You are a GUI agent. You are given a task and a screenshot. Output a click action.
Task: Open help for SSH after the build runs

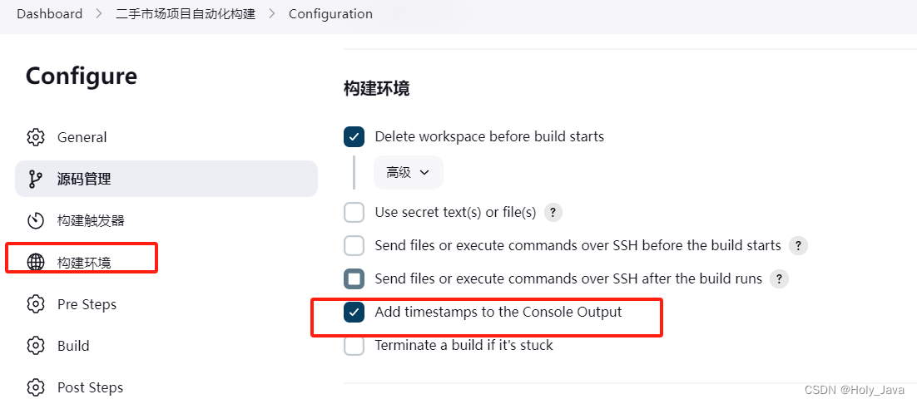779,279
